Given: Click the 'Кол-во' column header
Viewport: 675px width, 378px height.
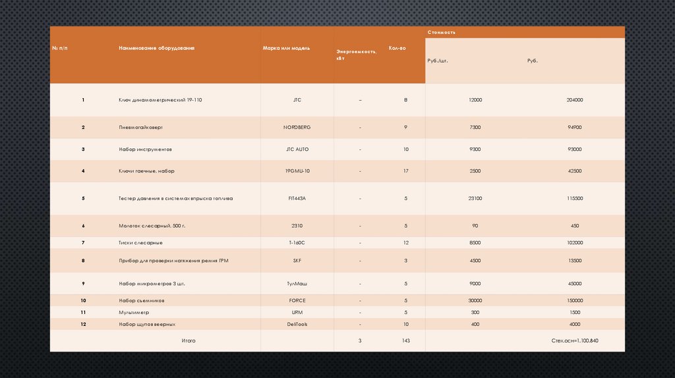Looking at the screenshot, I should (397, 48).
